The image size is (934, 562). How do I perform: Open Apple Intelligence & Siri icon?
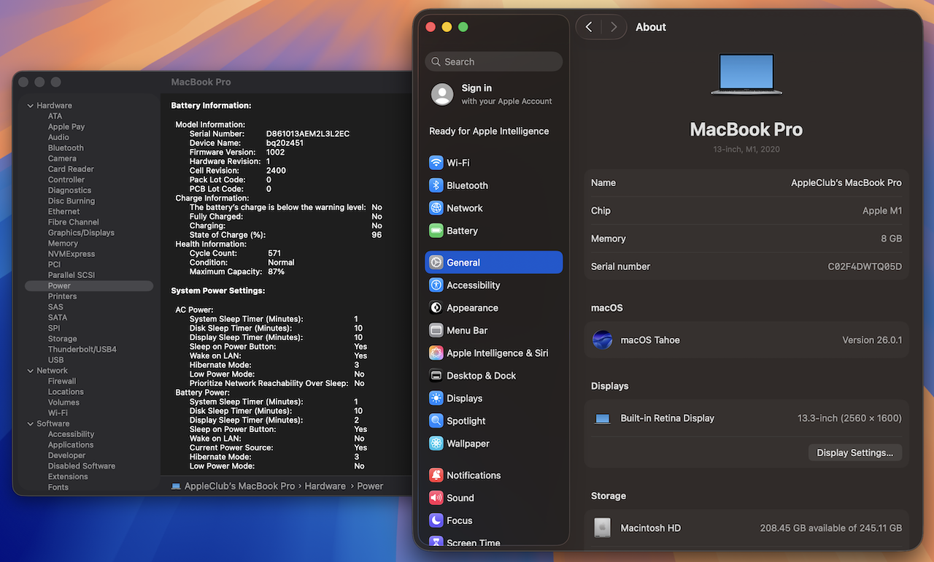pos(436,353)
